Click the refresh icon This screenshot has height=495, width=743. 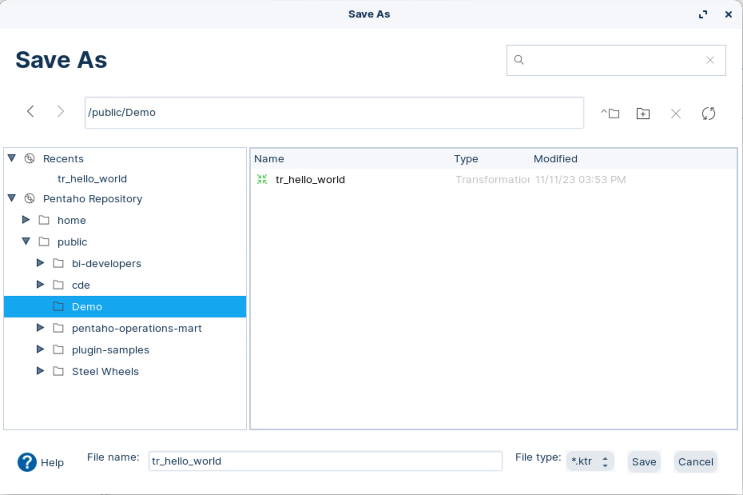[708, 114]
